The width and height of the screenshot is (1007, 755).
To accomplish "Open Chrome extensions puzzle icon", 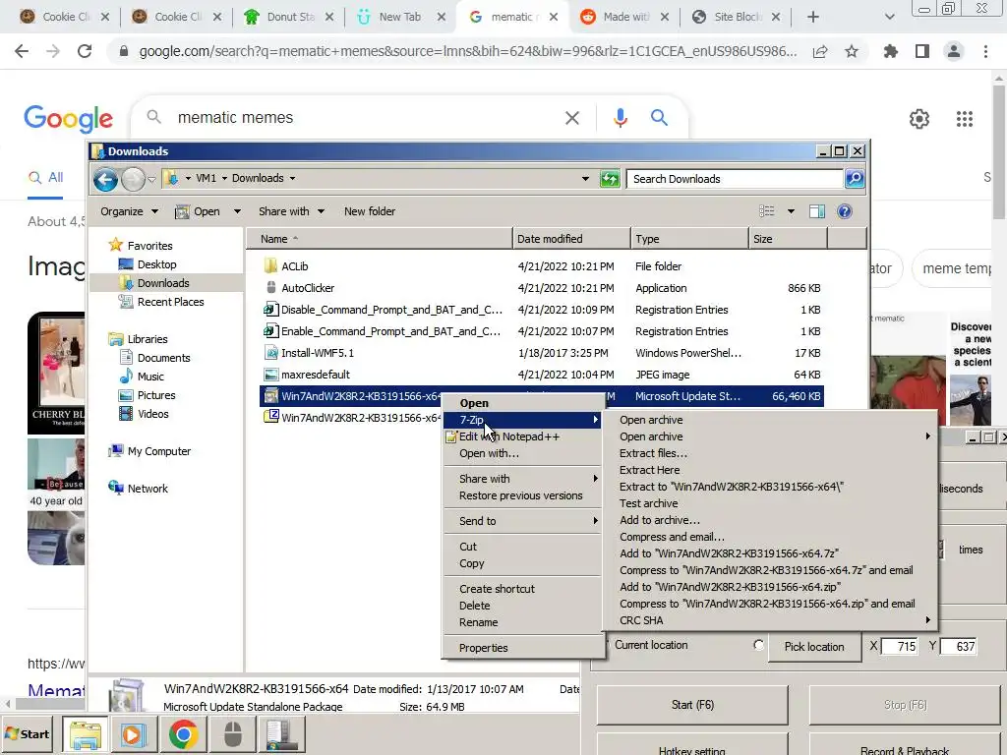I will [x=891, y=51].
